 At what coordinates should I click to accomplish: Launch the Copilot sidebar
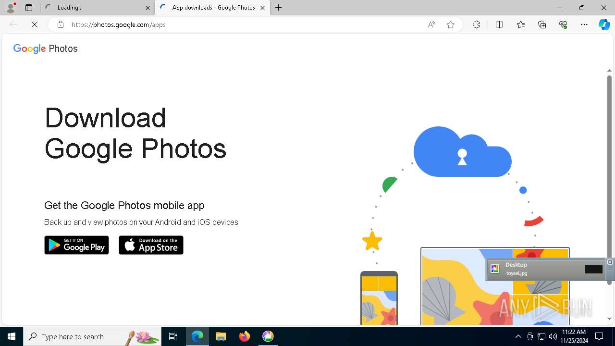(x=604, y=25)
